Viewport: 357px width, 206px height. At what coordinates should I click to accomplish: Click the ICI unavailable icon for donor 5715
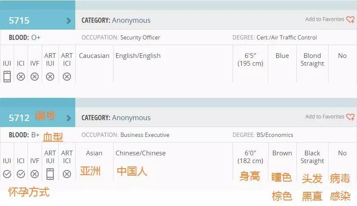coord(21,77)
